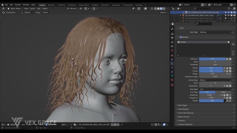Hide the Grli01_Body object eye icon
The width and height of the screenshot is (237, 133).
tap(228, 15)
